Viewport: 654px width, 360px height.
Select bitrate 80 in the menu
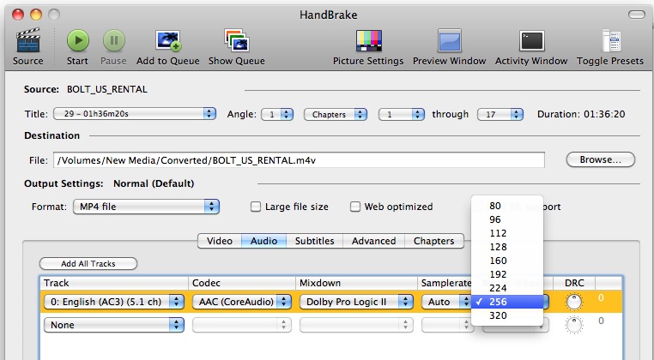(x=507, y=206)
